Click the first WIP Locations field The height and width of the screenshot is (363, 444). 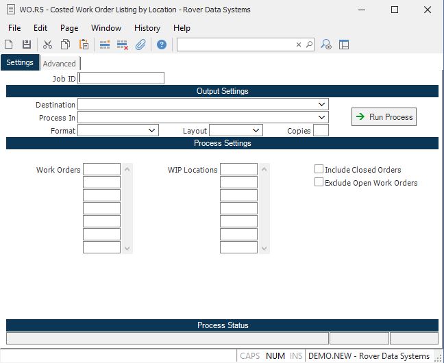click(x=238, y=169)
